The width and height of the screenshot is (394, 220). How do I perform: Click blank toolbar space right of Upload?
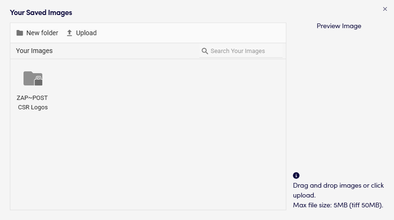(188, 33)
